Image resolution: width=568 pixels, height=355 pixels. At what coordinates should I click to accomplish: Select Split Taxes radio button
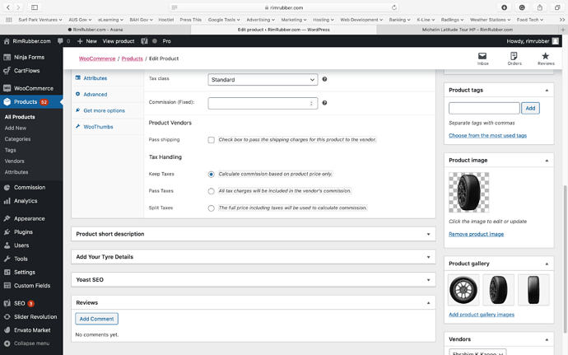tap(212, 208)
